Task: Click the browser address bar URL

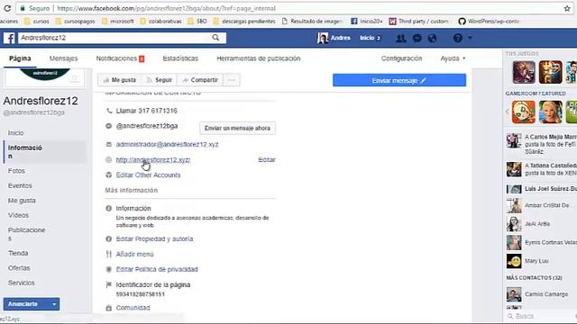Action: (166, 8)
